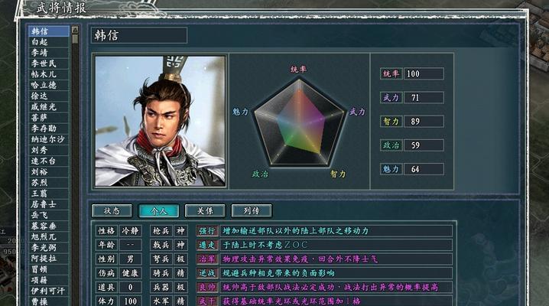This screenshot has width=549, height=306.
Task: Select 冒顿 in the officer list
Action: pyautogui.click(x=49, y=270)
